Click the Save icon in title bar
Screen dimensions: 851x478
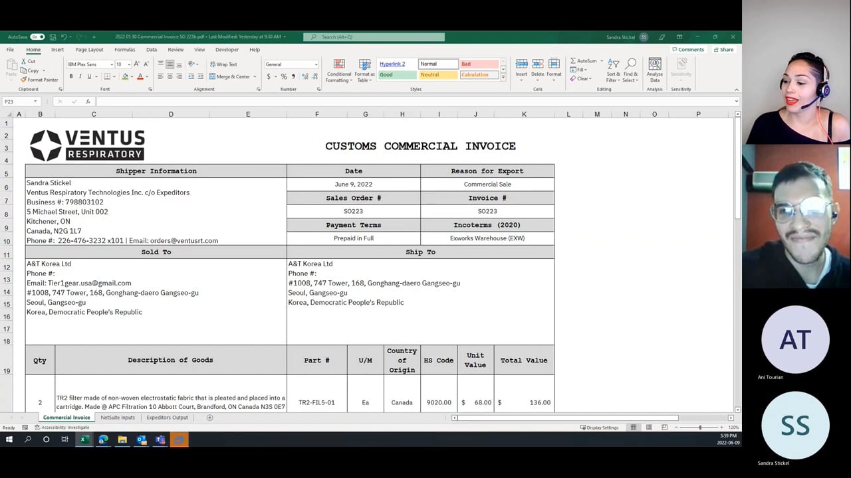coord(53,37)
